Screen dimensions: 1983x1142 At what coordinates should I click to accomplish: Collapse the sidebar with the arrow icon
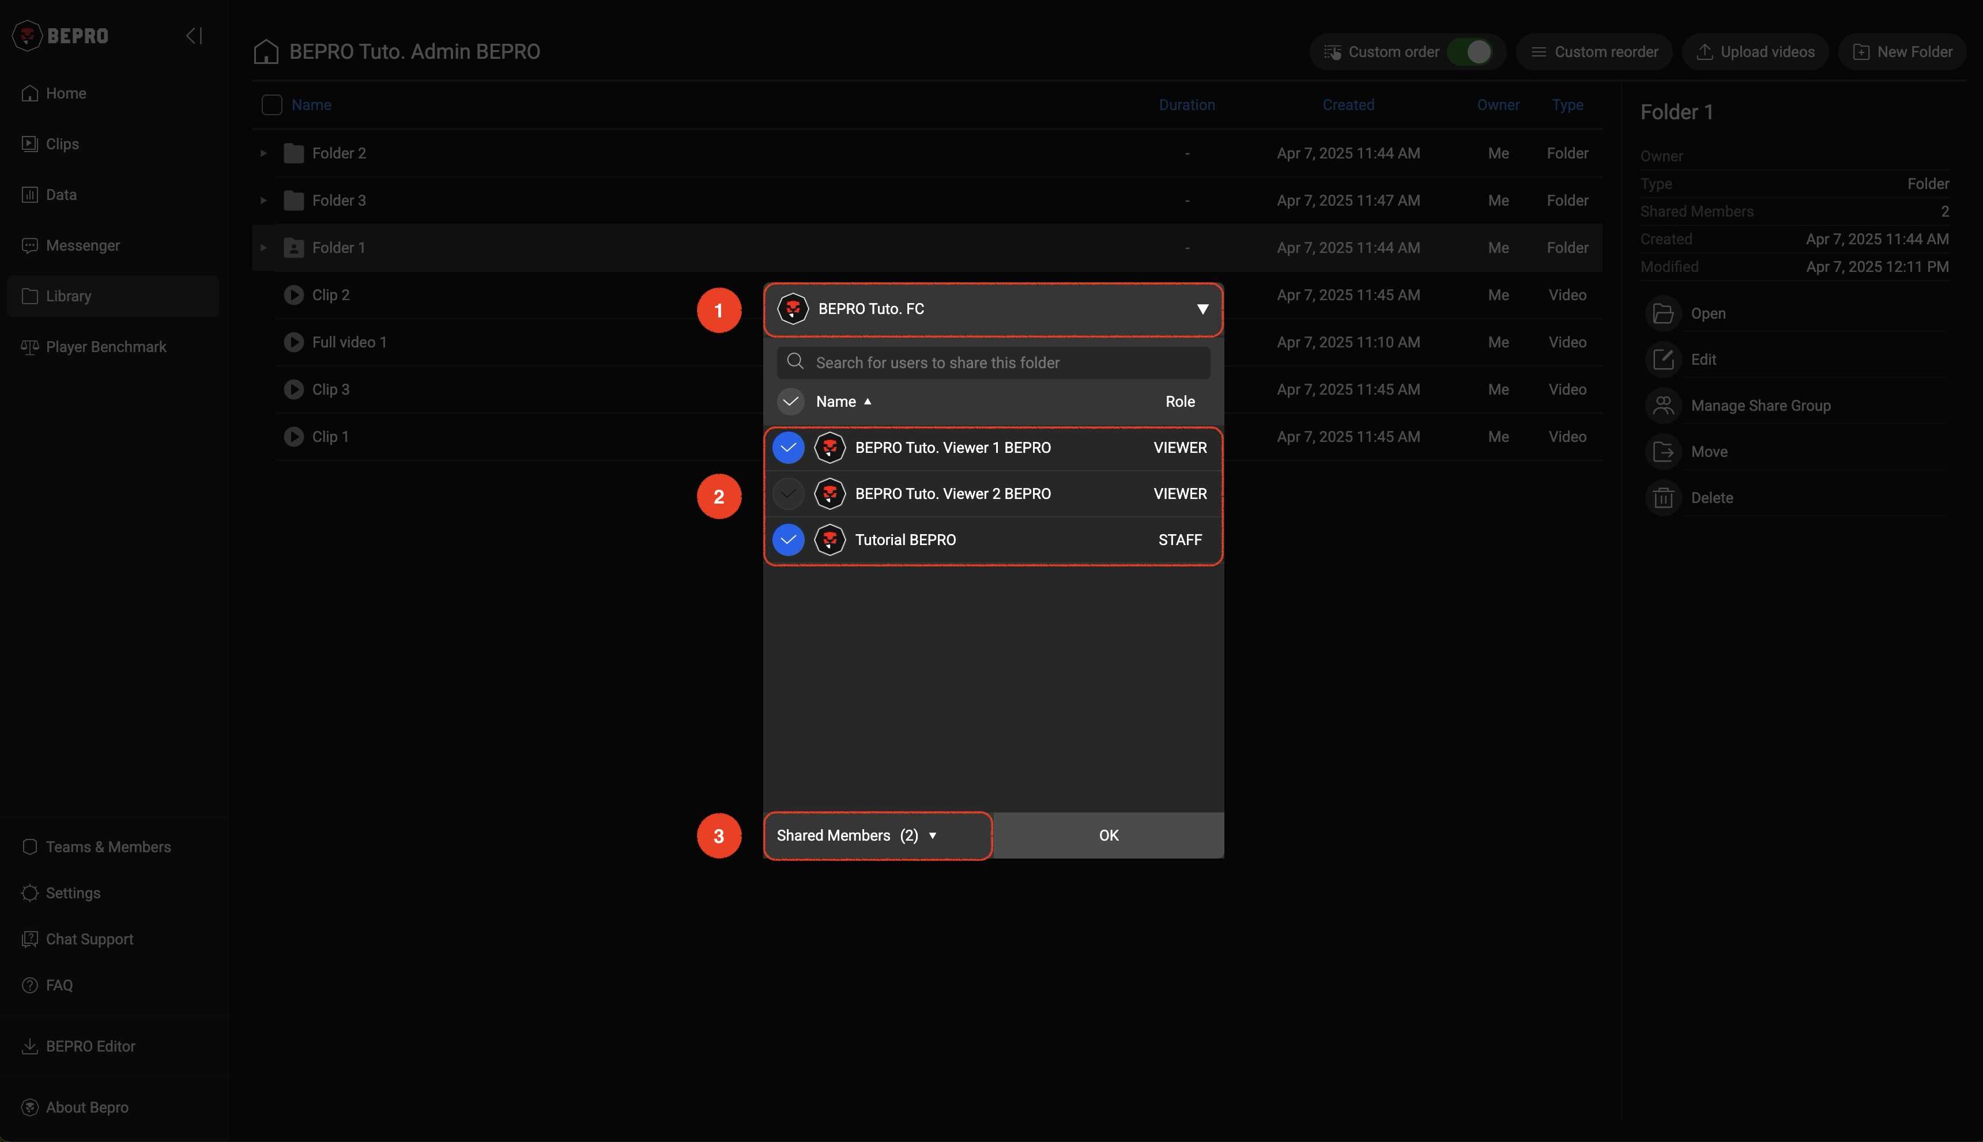point(194,35)
